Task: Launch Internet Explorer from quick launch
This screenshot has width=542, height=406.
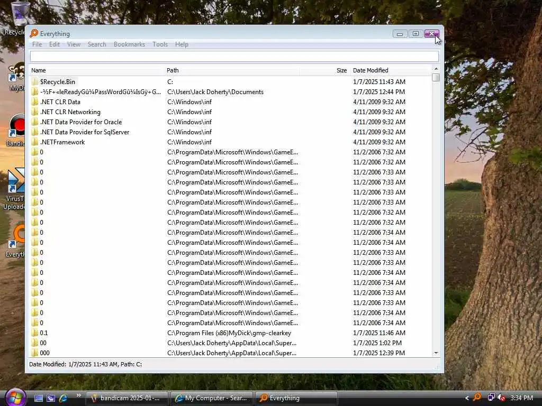Action: tap(64, 398)
